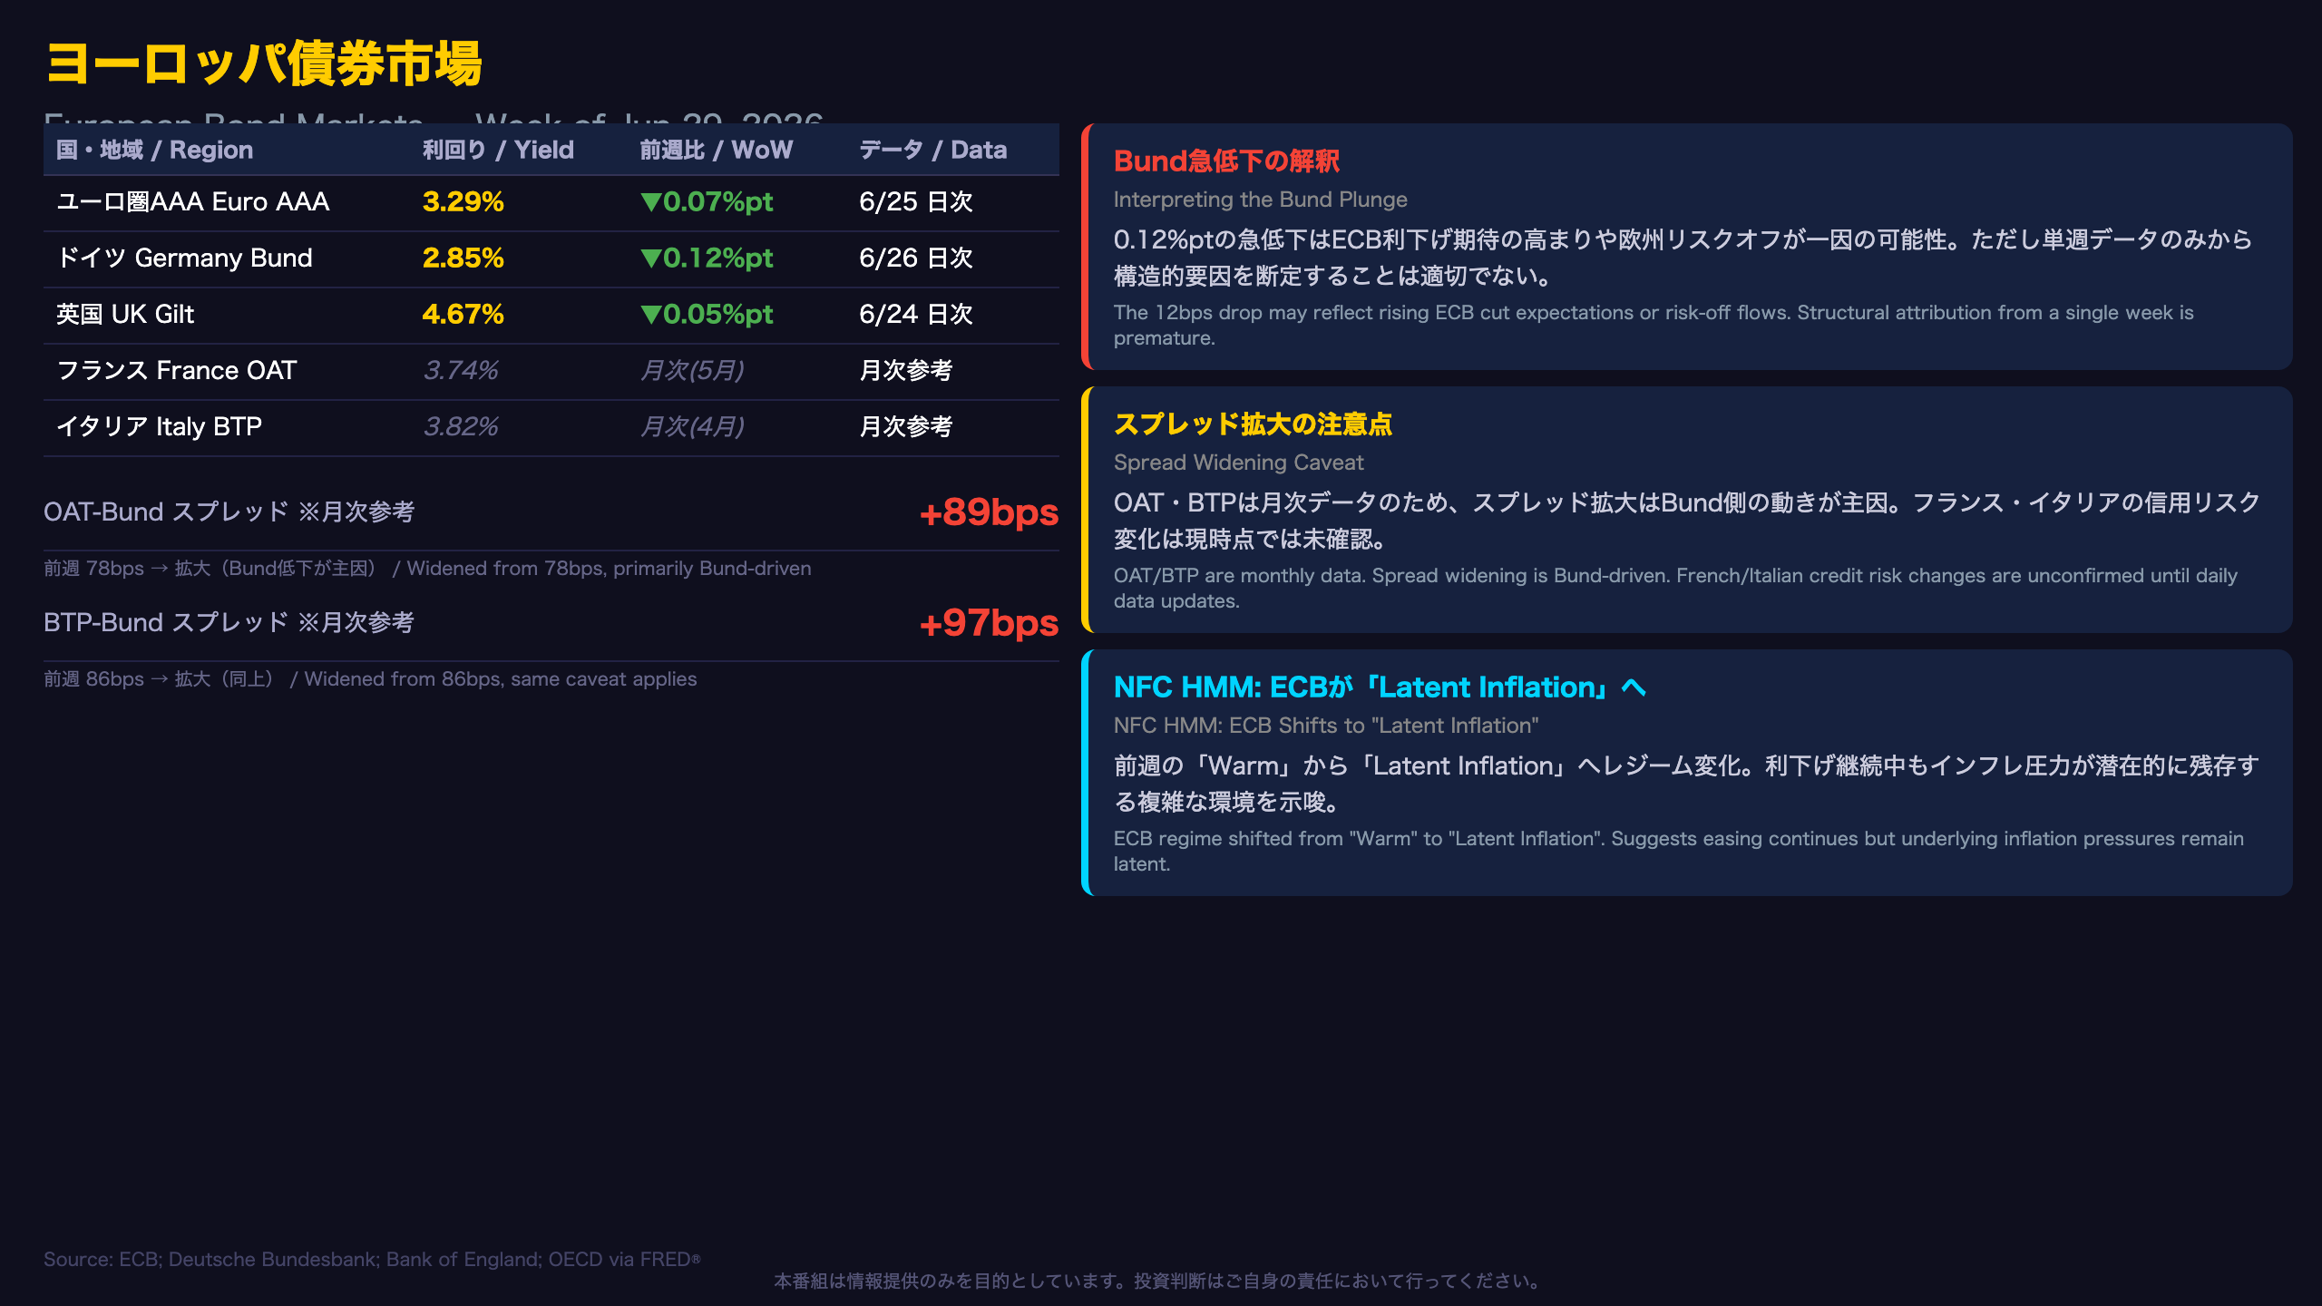
Task: Click the OAT-Bund スプレッド label
Action: click(x=229, y=512)
